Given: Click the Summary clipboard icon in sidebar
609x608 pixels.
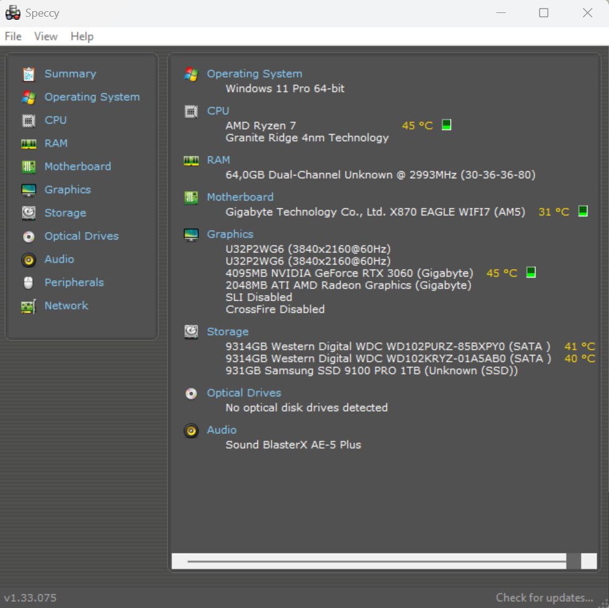Looking at the screenshot, I should (28, 74).
